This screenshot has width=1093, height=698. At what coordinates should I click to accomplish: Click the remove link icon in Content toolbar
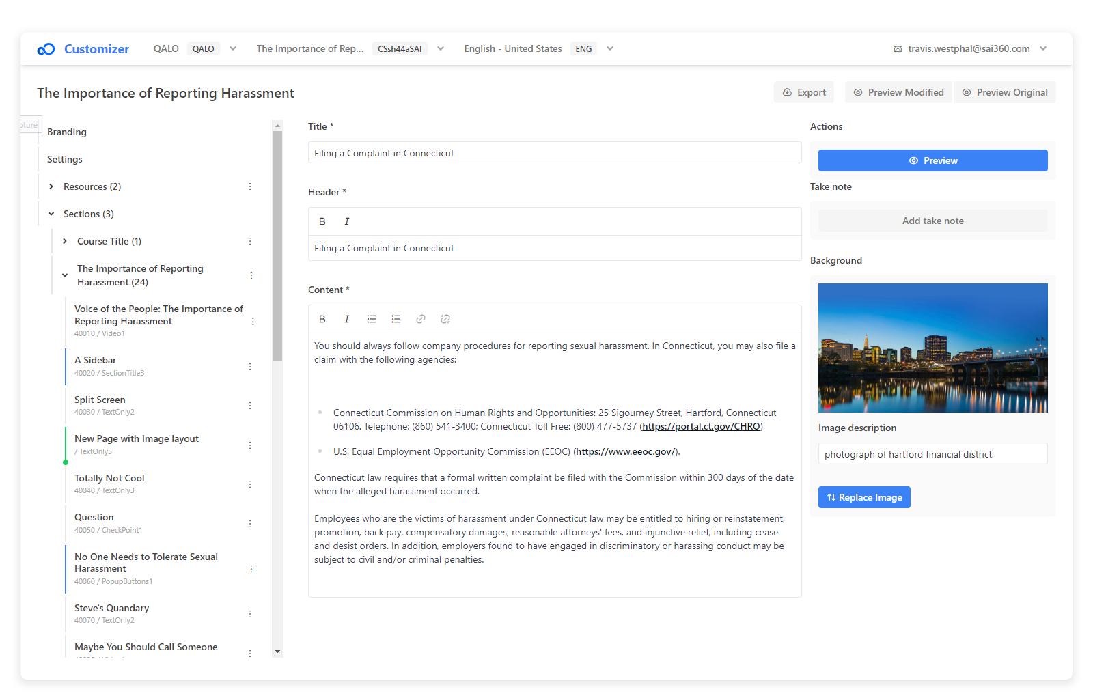445,319
